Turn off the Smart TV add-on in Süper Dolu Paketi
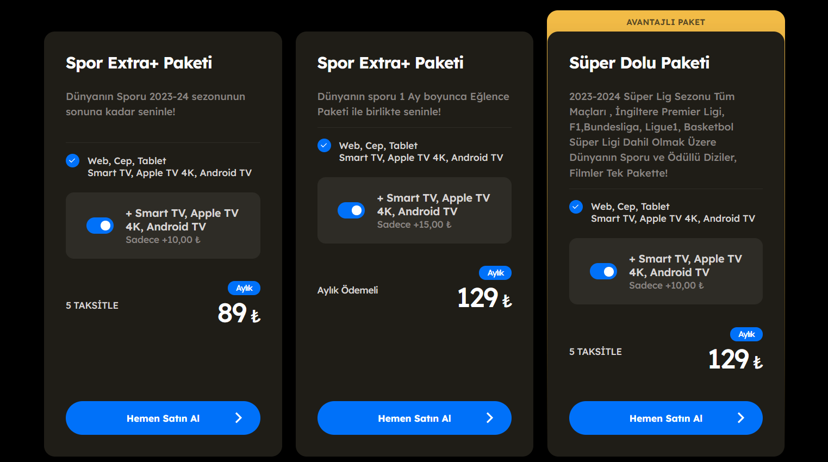This screenshot has width=828, height=462. [603, 271]
